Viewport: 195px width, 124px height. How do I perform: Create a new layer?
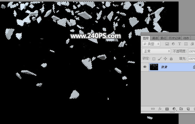(x=188, y=109)
